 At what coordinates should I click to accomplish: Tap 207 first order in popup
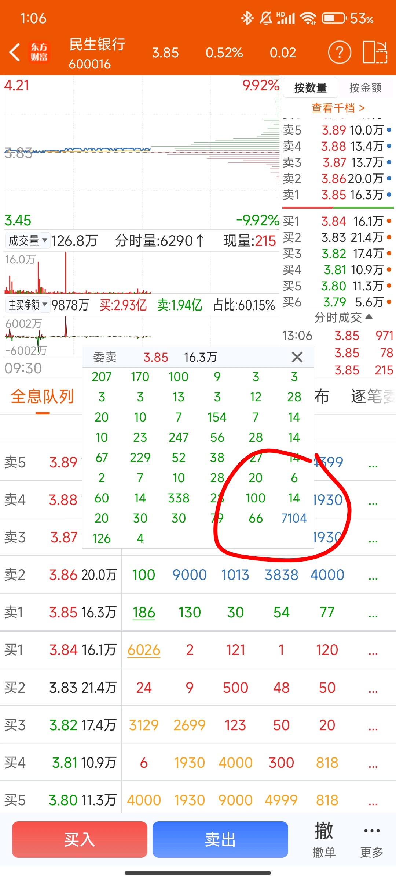tap(102, 377)
